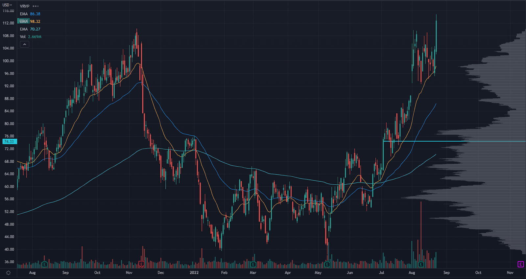This screenshot has height=279, width=526.
Task: Click the 100.00 price axis label
Action: coord(9,61)
